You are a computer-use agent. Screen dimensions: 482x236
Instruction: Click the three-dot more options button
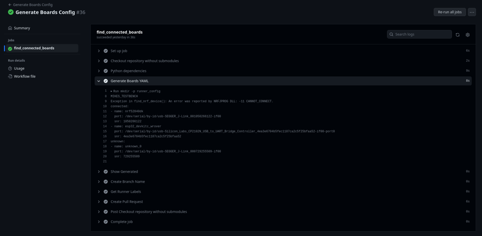472,12
